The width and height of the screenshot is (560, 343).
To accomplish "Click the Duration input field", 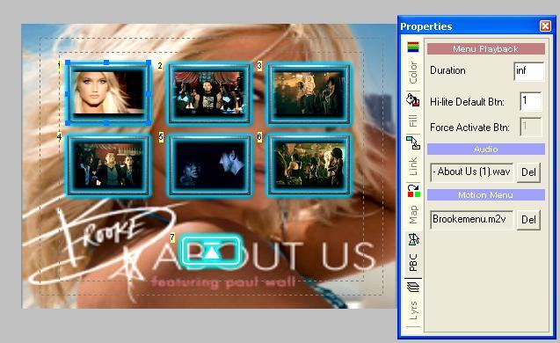I will pos(529,70).
